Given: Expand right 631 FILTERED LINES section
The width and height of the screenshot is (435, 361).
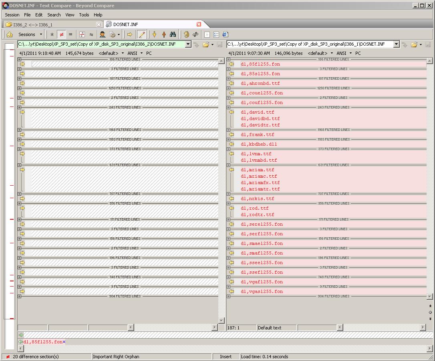Looking at the screenshot, I should click(228, 165).
